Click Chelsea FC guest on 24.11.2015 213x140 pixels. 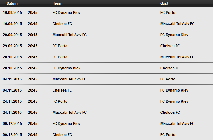pyautogui.click(x=170, y=113)
